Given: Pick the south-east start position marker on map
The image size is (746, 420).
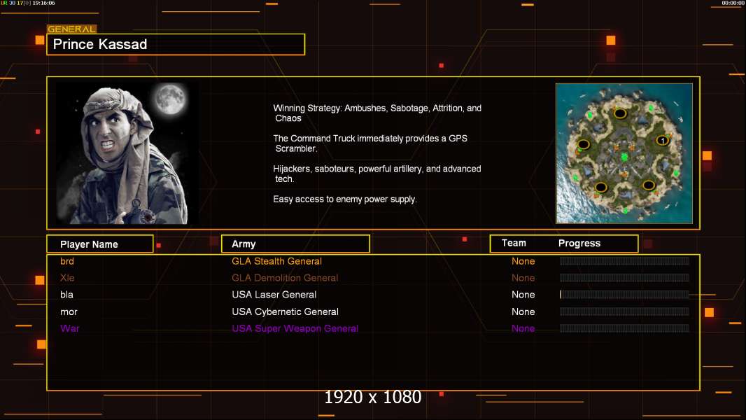Looking at the screenshot, I should click(649, 185).
